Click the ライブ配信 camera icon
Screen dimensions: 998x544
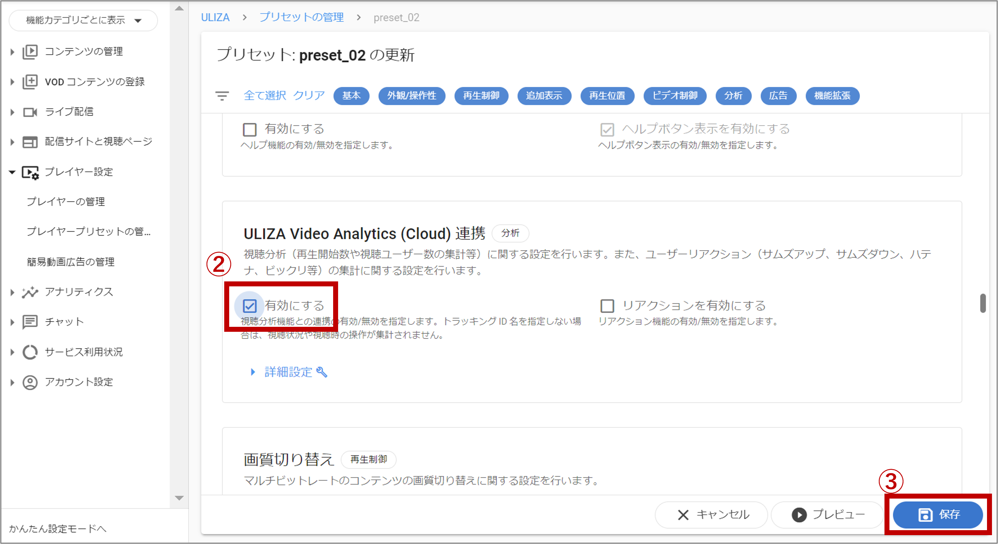point(30,112)
